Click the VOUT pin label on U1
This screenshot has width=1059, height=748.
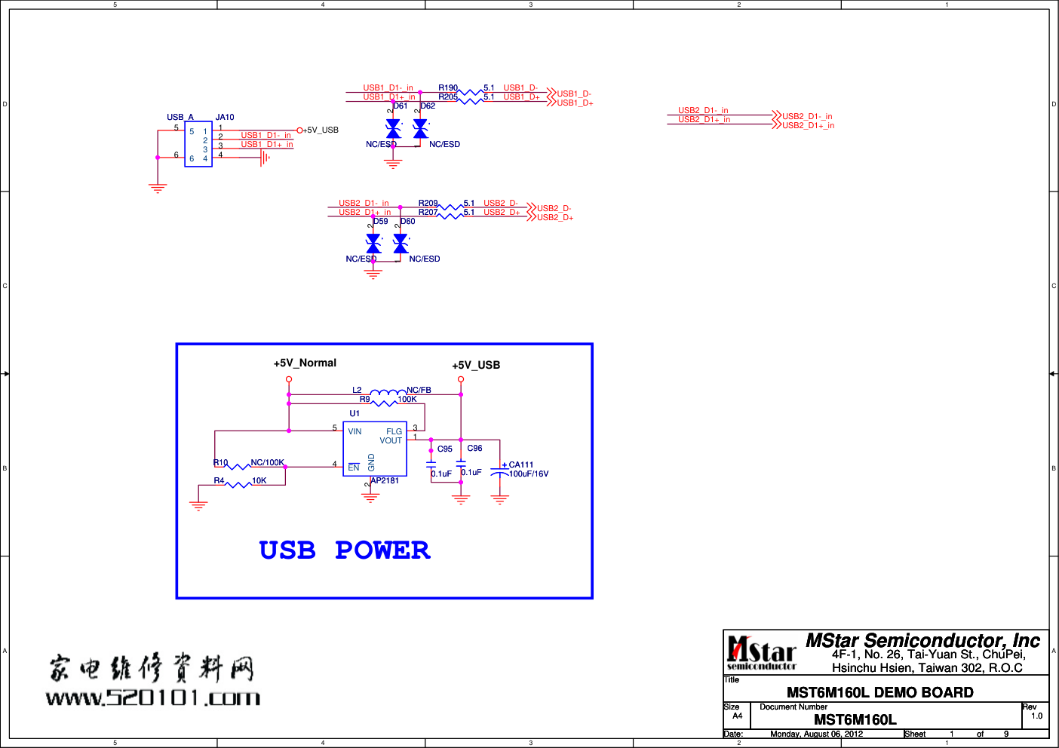(391, 440)
